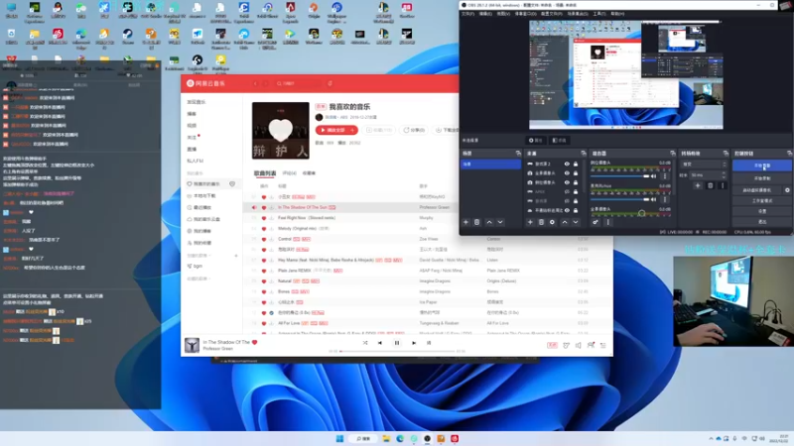Click voice search icon next to NetEase search box
This screenshot has width=794, height=446.
(x=330, y=83)
